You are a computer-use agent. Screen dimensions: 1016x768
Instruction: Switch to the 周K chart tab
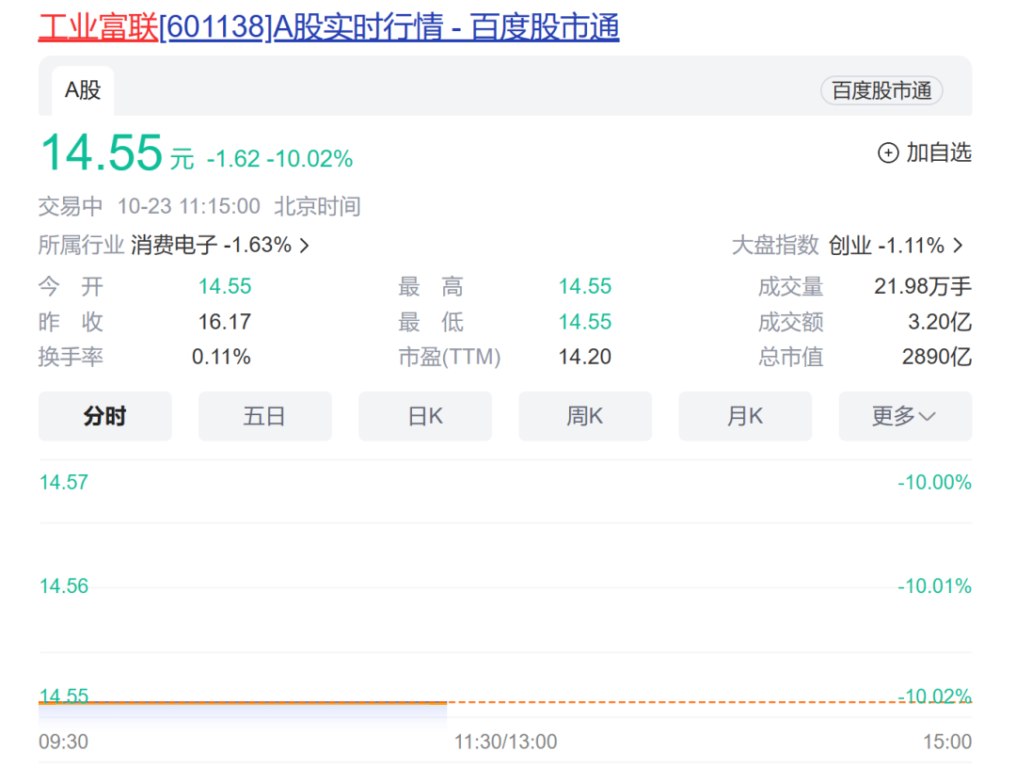[585, 416]
